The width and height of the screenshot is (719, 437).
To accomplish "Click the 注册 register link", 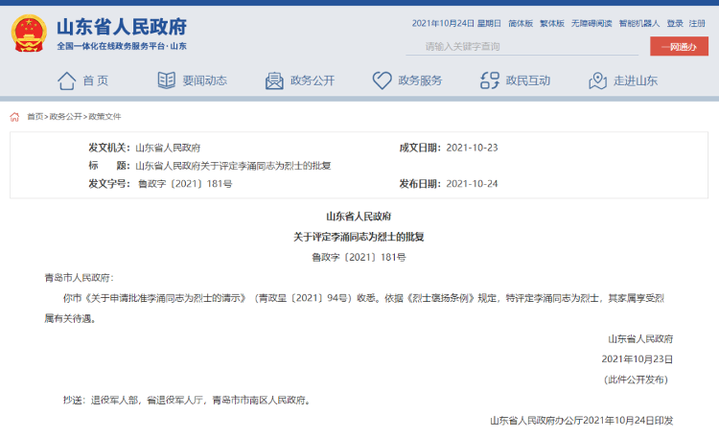I will tap(697, 23).
